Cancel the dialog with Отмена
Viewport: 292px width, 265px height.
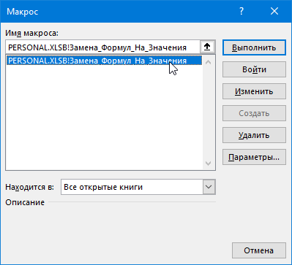point(259,250)
